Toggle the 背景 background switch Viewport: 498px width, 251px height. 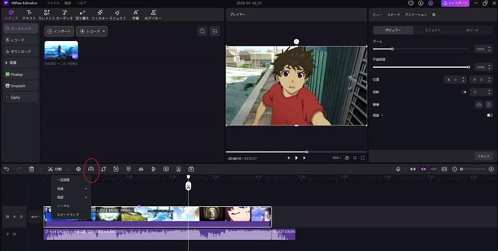tap(489, 116)
